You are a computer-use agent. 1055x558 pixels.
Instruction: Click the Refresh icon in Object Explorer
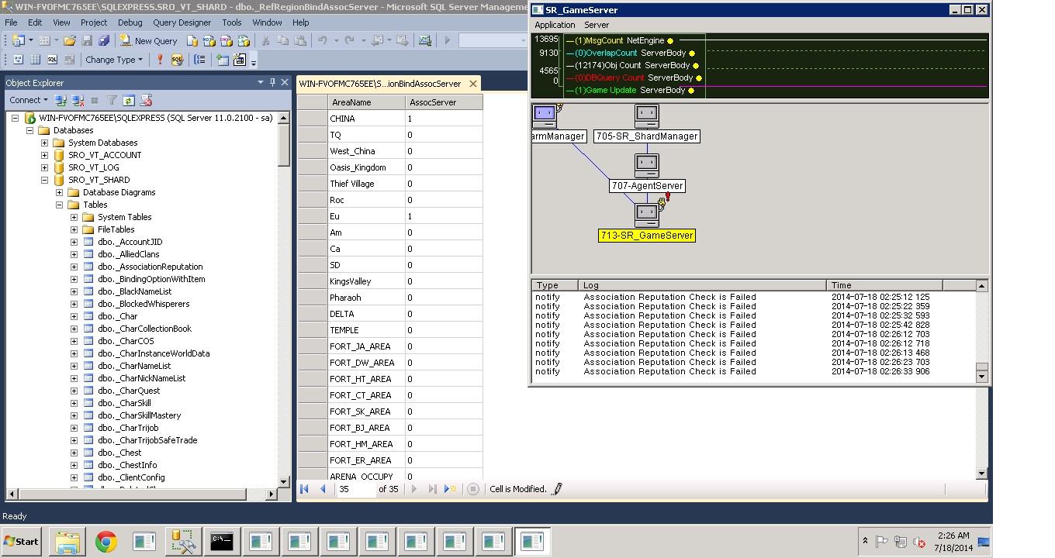click(129, 100)
